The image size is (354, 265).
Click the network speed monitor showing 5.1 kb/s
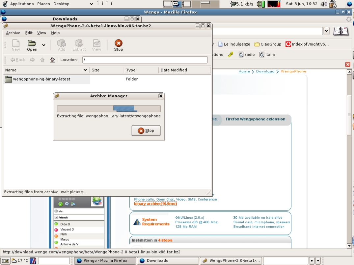click(x=242, y=4)
